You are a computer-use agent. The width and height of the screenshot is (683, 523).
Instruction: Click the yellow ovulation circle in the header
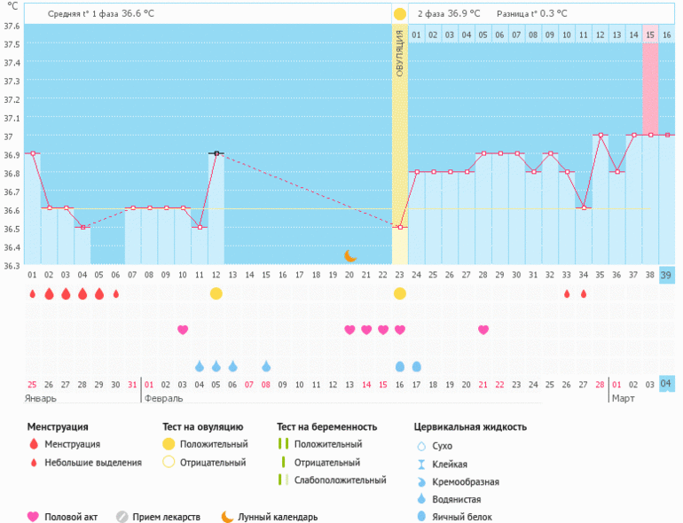coord(399,14)
